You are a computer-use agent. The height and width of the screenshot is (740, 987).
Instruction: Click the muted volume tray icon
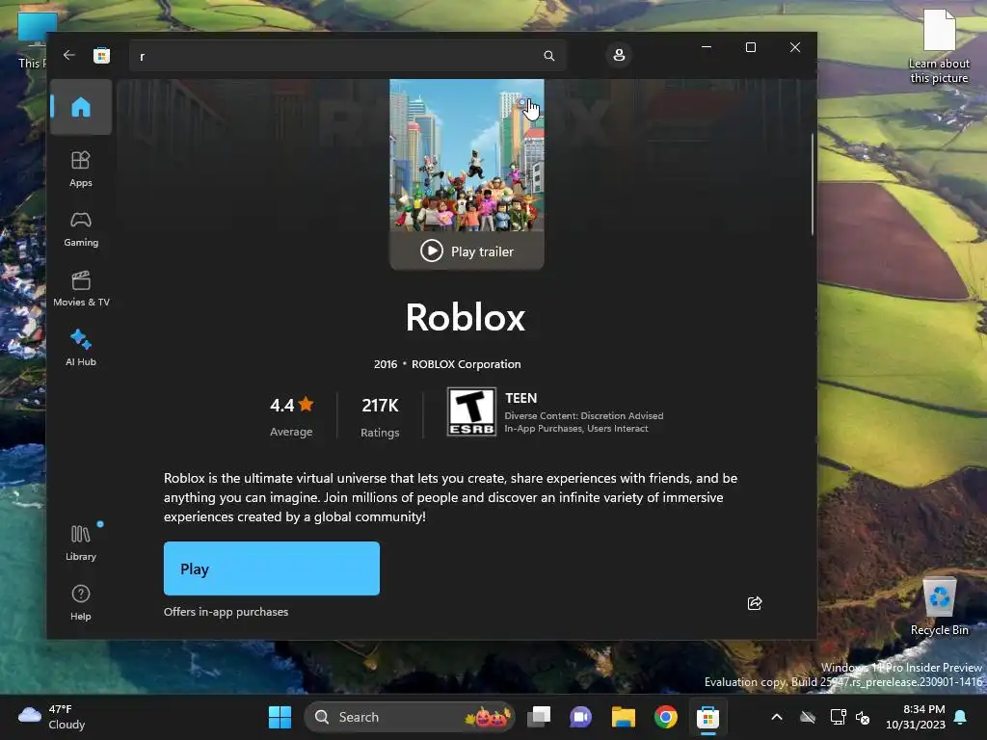(863, 717)
